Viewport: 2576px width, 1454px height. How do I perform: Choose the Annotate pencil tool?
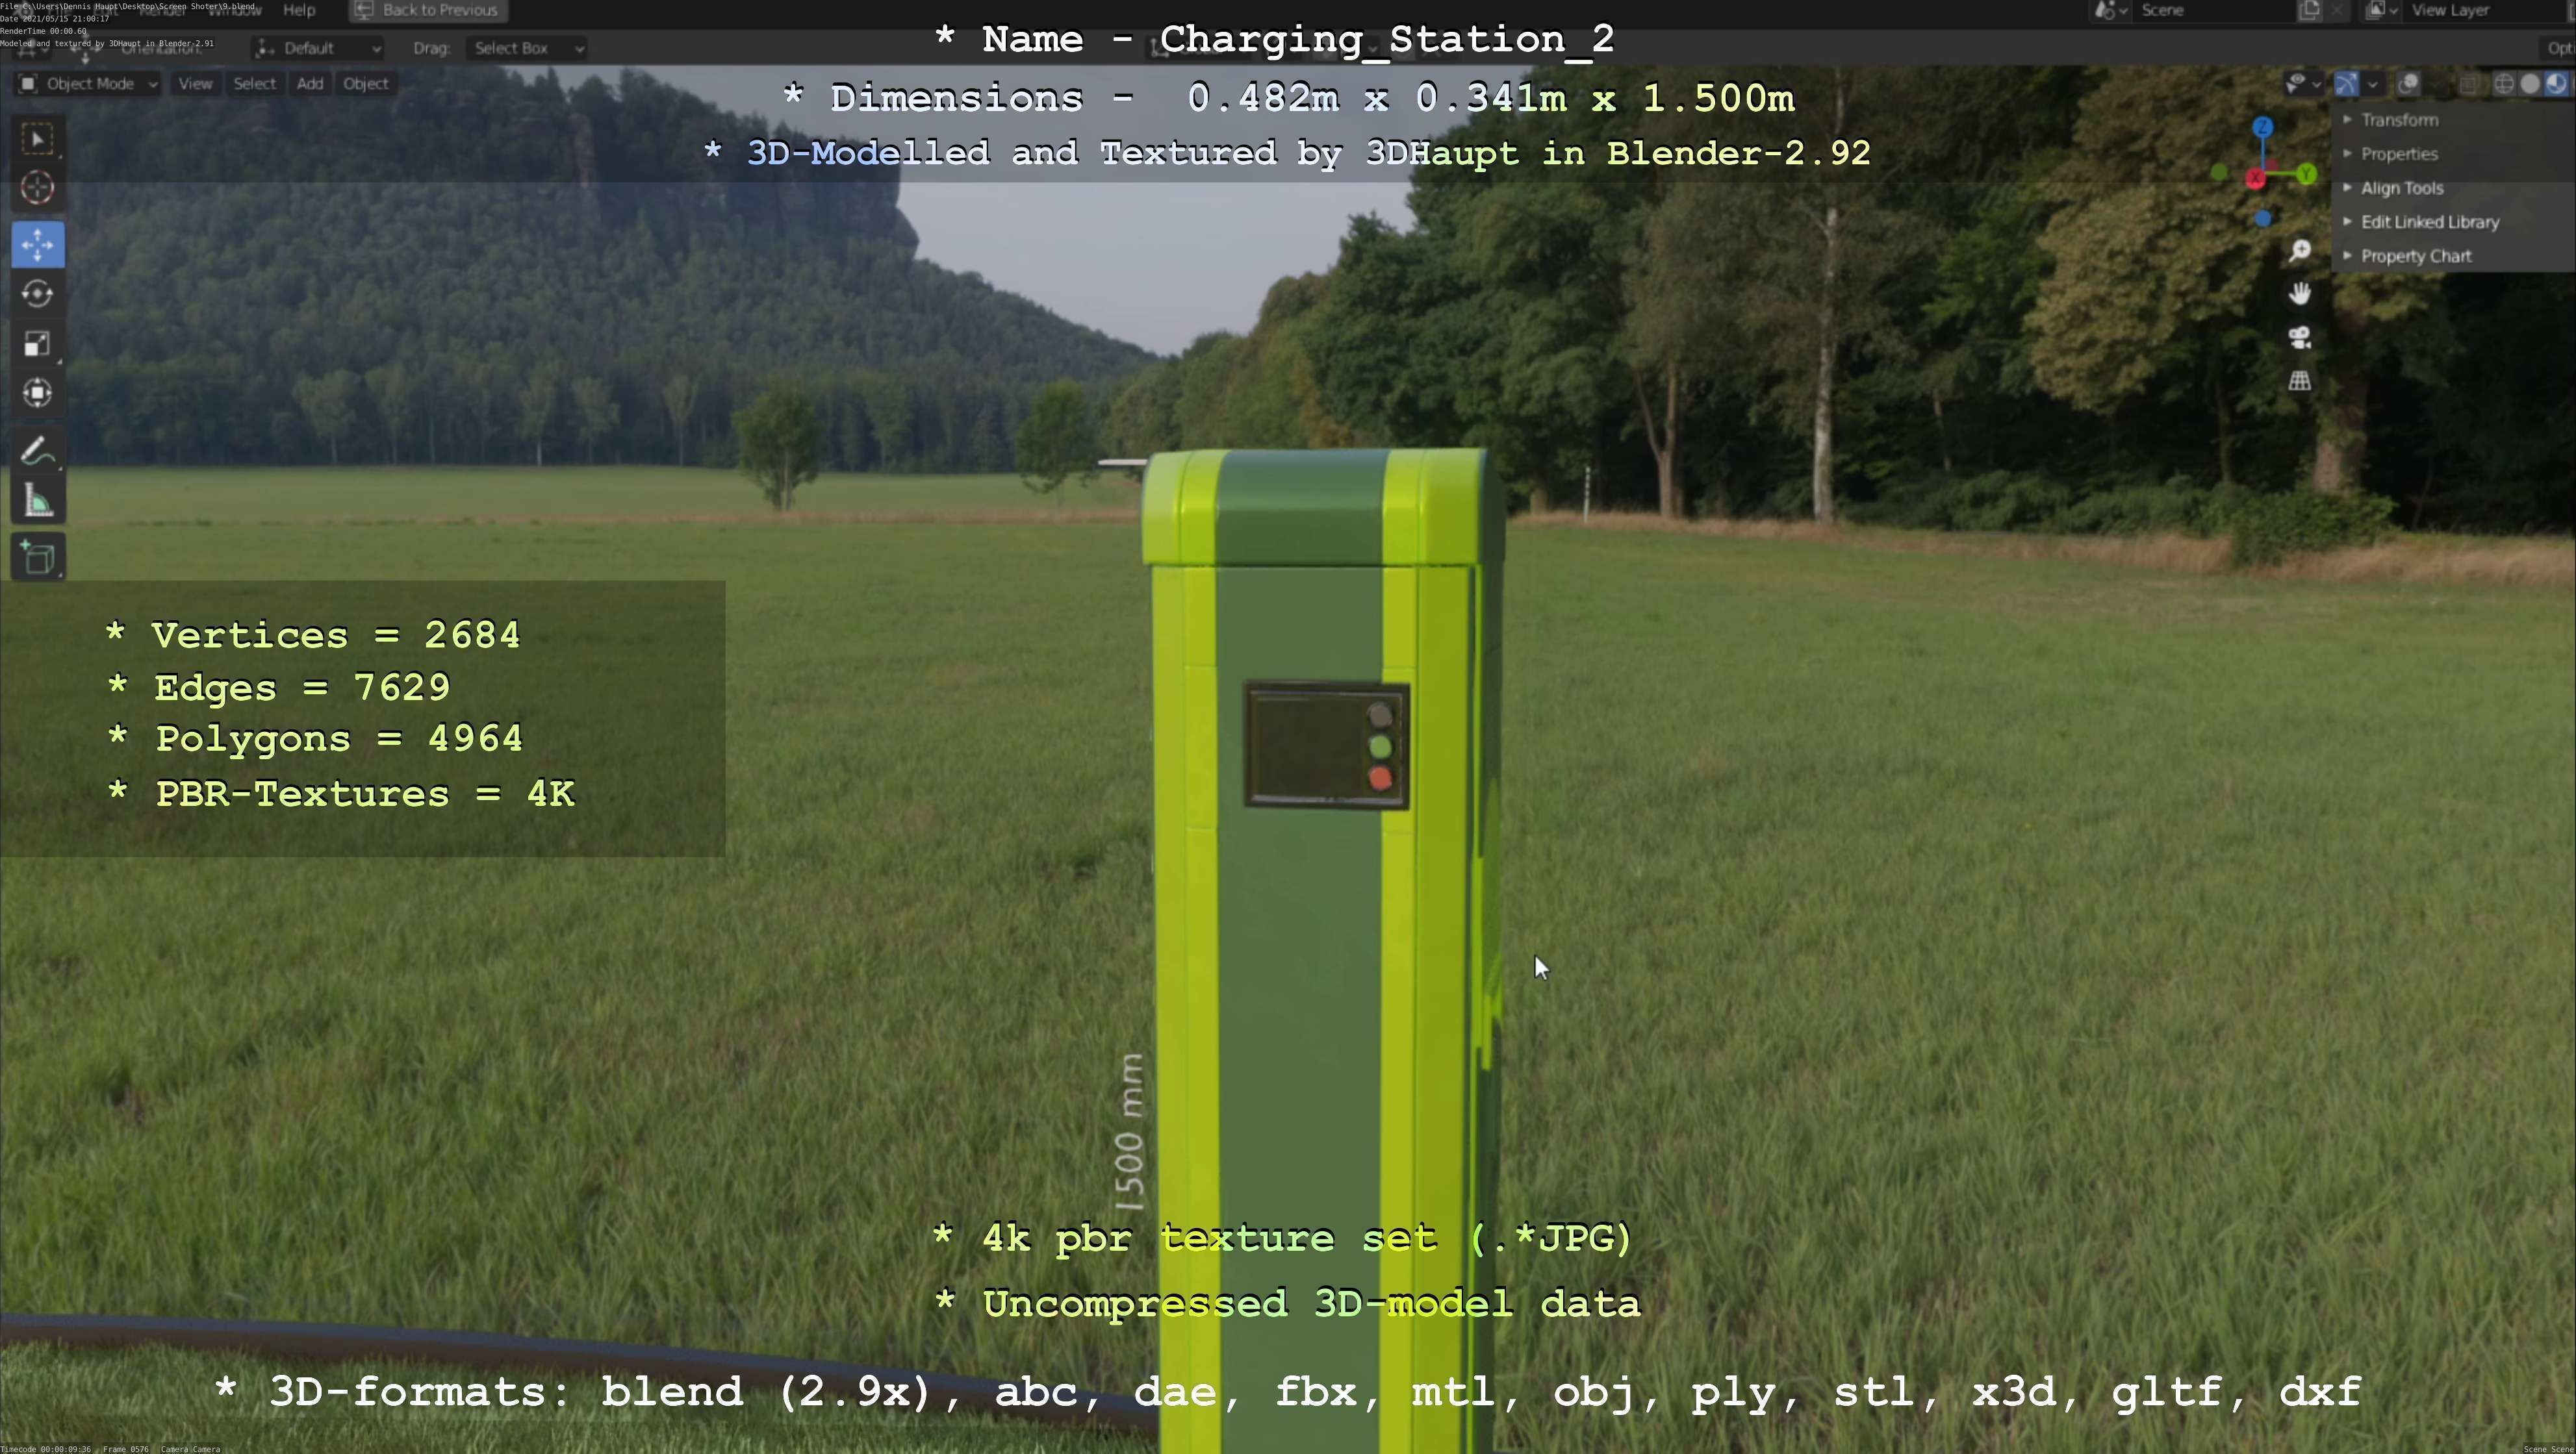[38, 452]
